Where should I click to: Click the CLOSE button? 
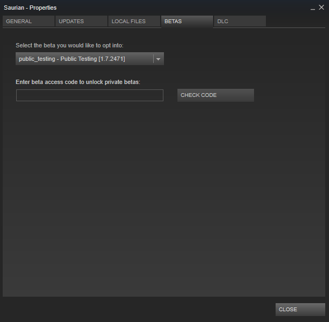[300, 310]
